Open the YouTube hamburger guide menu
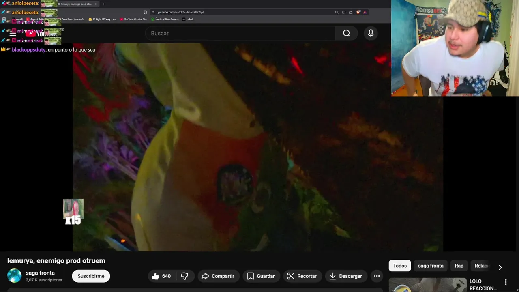Screen dimensions: 519x292 pyautogui.click(x=13, y=34)
